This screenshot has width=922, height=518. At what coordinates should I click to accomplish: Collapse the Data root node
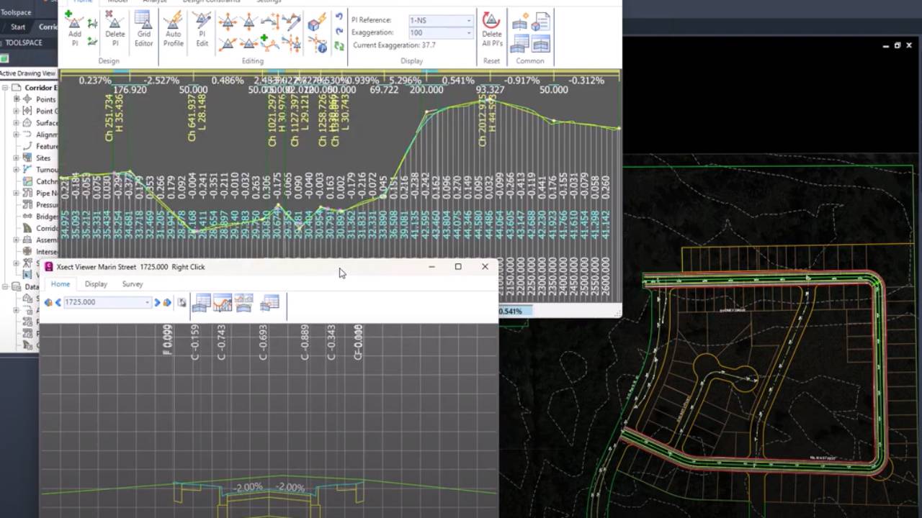pos(5,286)
